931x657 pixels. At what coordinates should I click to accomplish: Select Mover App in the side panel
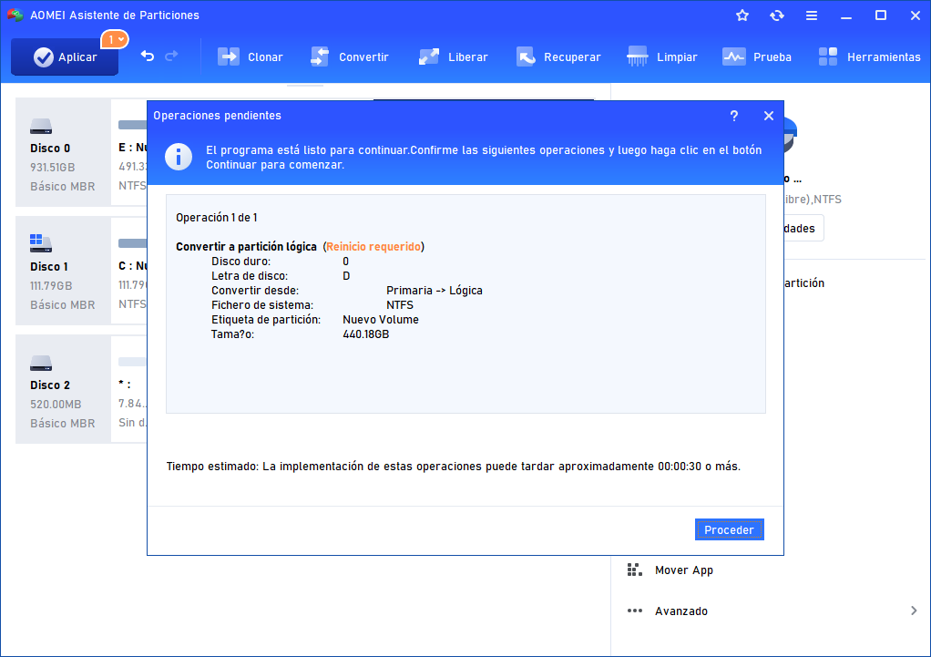(x=684, y=570)
